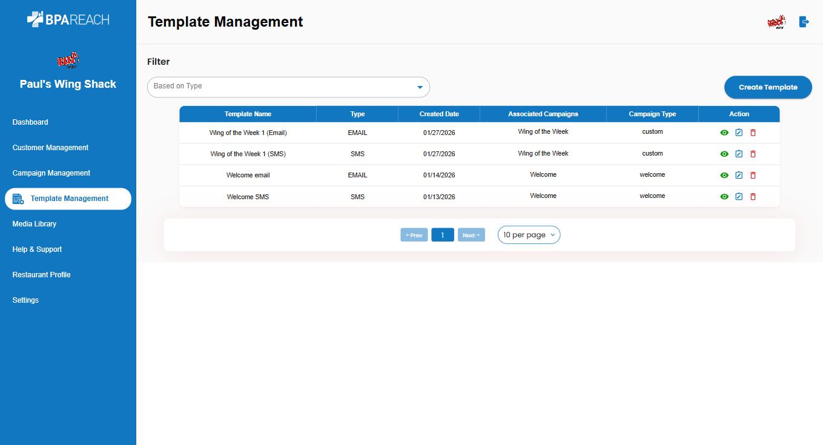
Task: Navigate to Customer Management
Action: tap(50, 148)
